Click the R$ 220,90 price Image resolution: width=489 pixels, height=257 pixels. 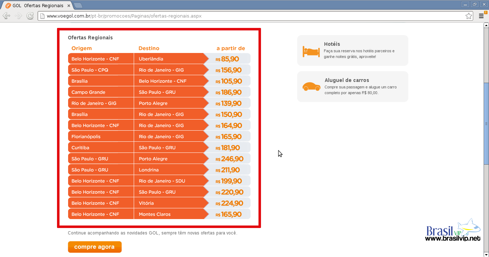[229, 192]
